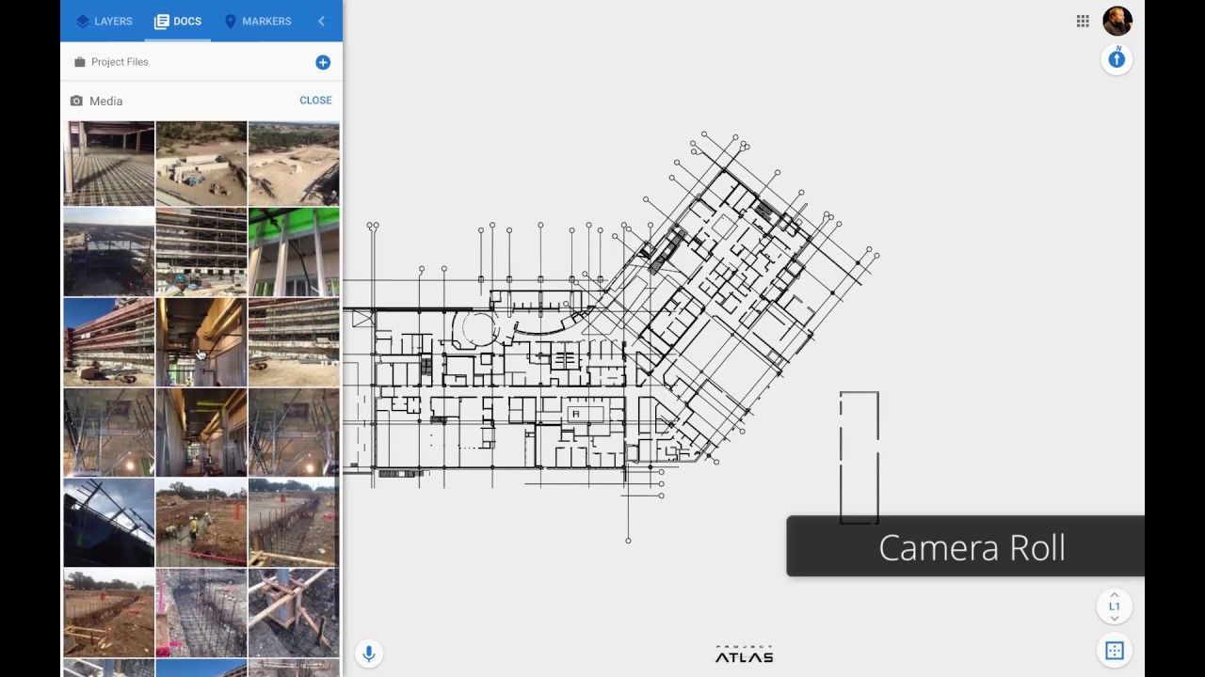Open the interior ductwork ceiling photo
1205x677 pixels.
[201, 342]
